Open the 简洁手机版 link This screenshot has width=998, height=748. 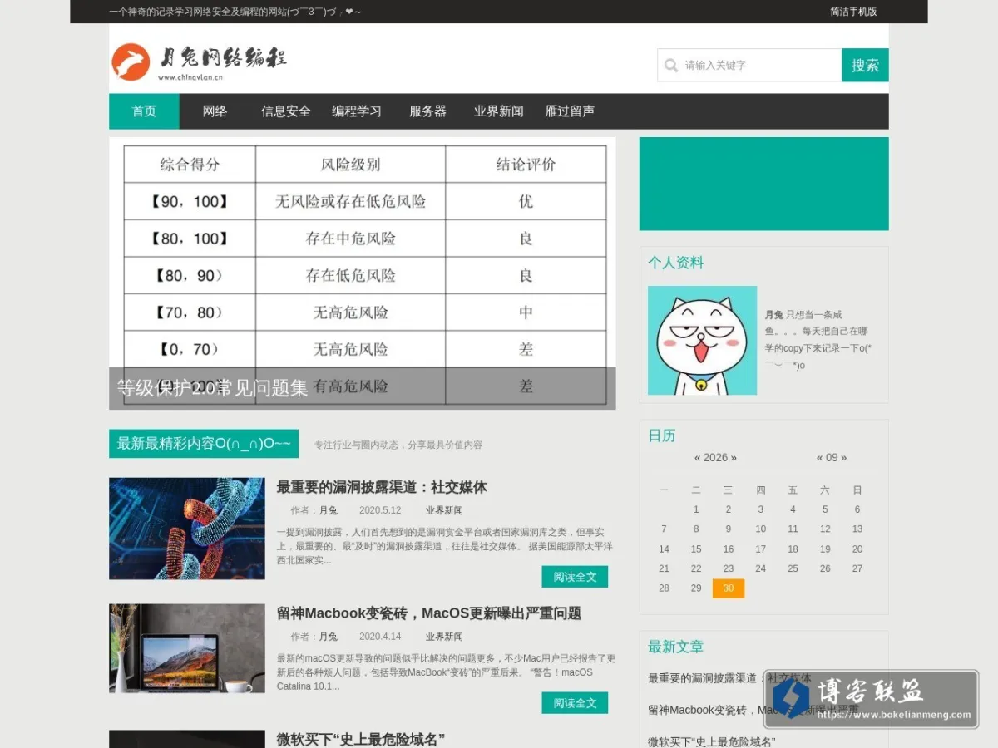(853, 12)
